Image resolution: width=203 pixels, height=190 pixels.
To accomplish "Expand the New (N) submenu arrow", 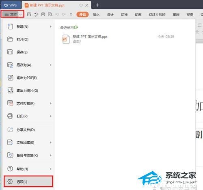I will coord(51,27).
